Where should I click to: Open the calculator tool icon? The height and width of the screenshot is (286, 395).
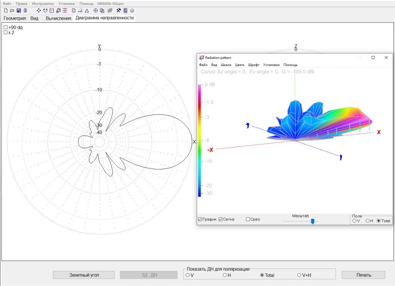pyautogui.click(x=125, y=10)
